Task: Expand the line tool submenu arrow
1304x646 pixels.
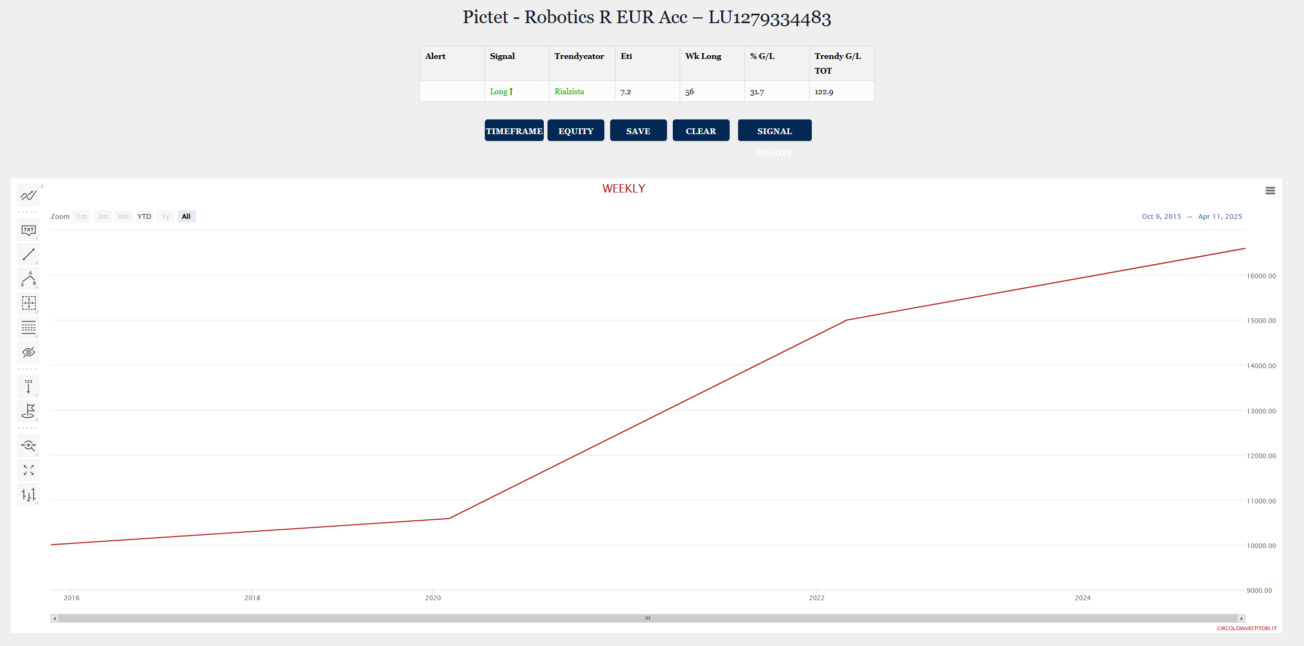Action: 36,263
